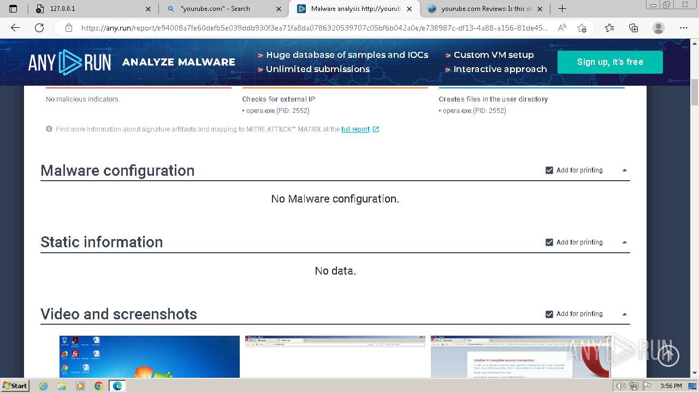Click Sign up, it's free button
This screenshot has width=699, height=393.
click(x=610, y=62)
